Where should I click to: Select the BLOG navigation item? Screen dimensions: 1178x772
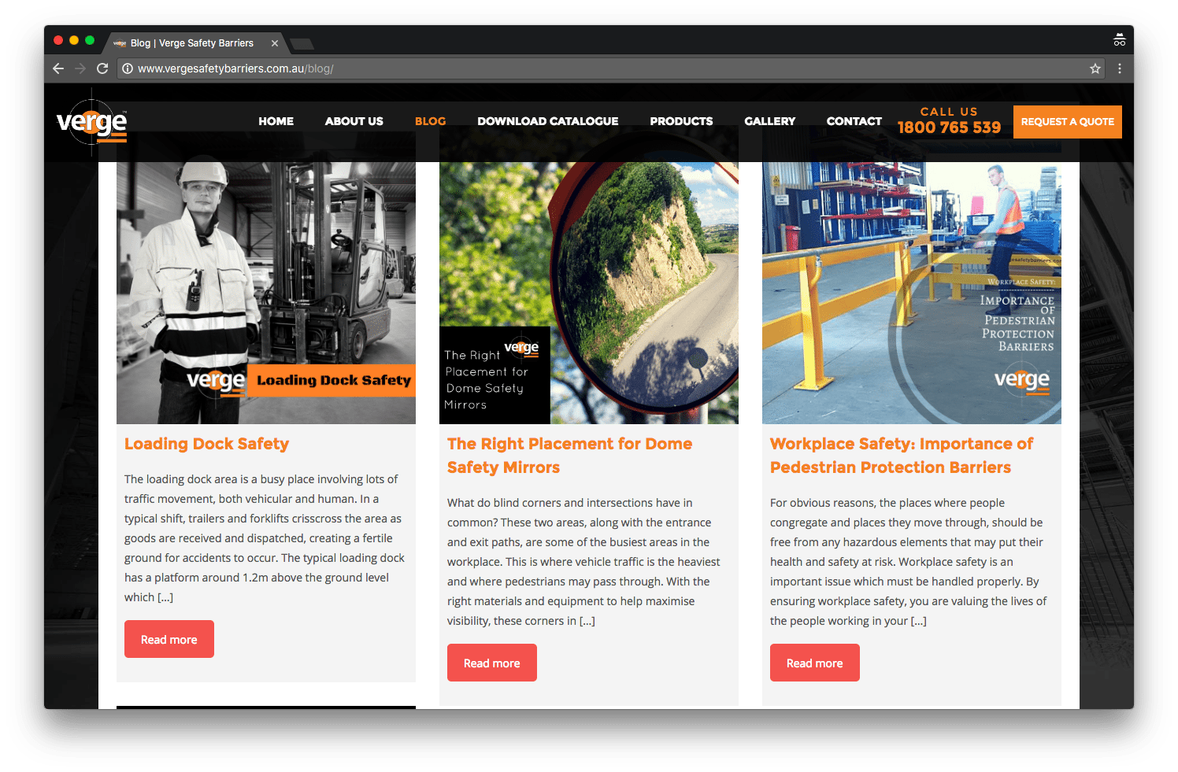pos(430,121)
